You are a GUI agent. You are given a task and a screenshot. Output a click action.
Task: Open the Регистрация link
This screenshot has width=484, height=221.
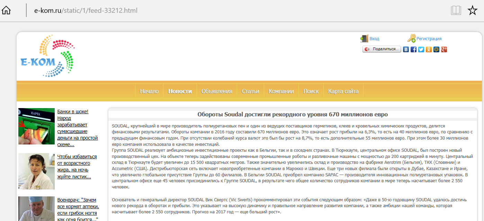click(x=429, y=39)
